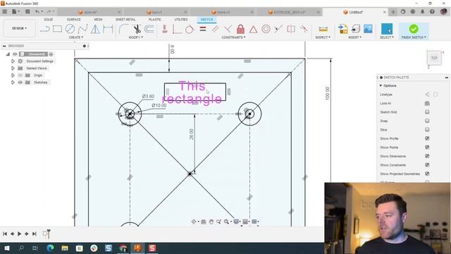Apply the Midpoint triangle constraint
This screenshot has height=254, width=451.
[253, 30]
